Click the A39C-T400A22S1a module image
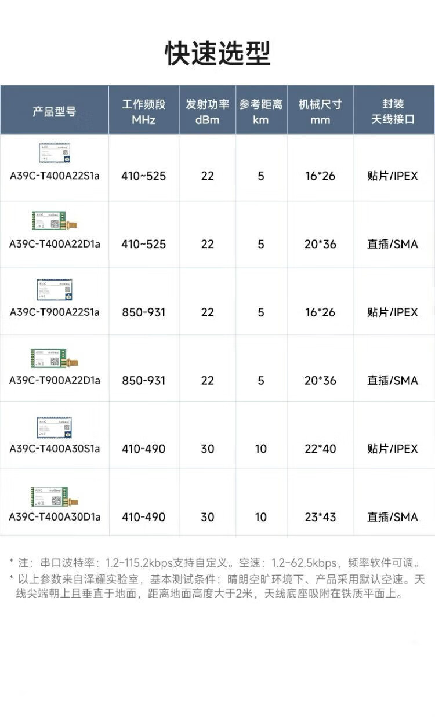 click(55, 153)
